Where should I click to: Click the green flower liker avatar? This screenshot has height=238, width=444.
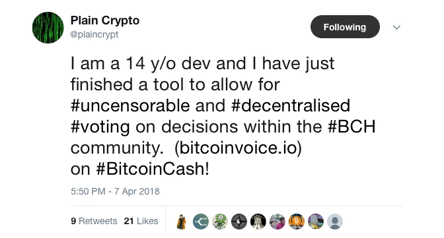tap(220, 222)
